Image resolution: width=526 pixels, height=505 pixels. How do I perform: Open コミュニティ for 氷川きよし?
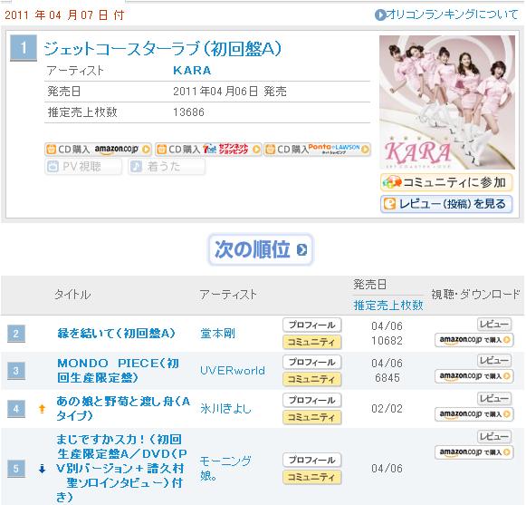tap(312, 418)
